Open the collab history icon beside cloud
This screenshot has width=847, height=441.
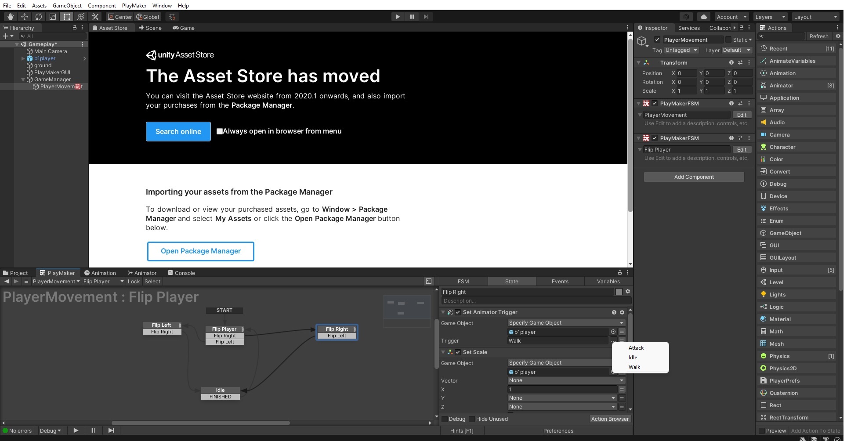[686, 17]
